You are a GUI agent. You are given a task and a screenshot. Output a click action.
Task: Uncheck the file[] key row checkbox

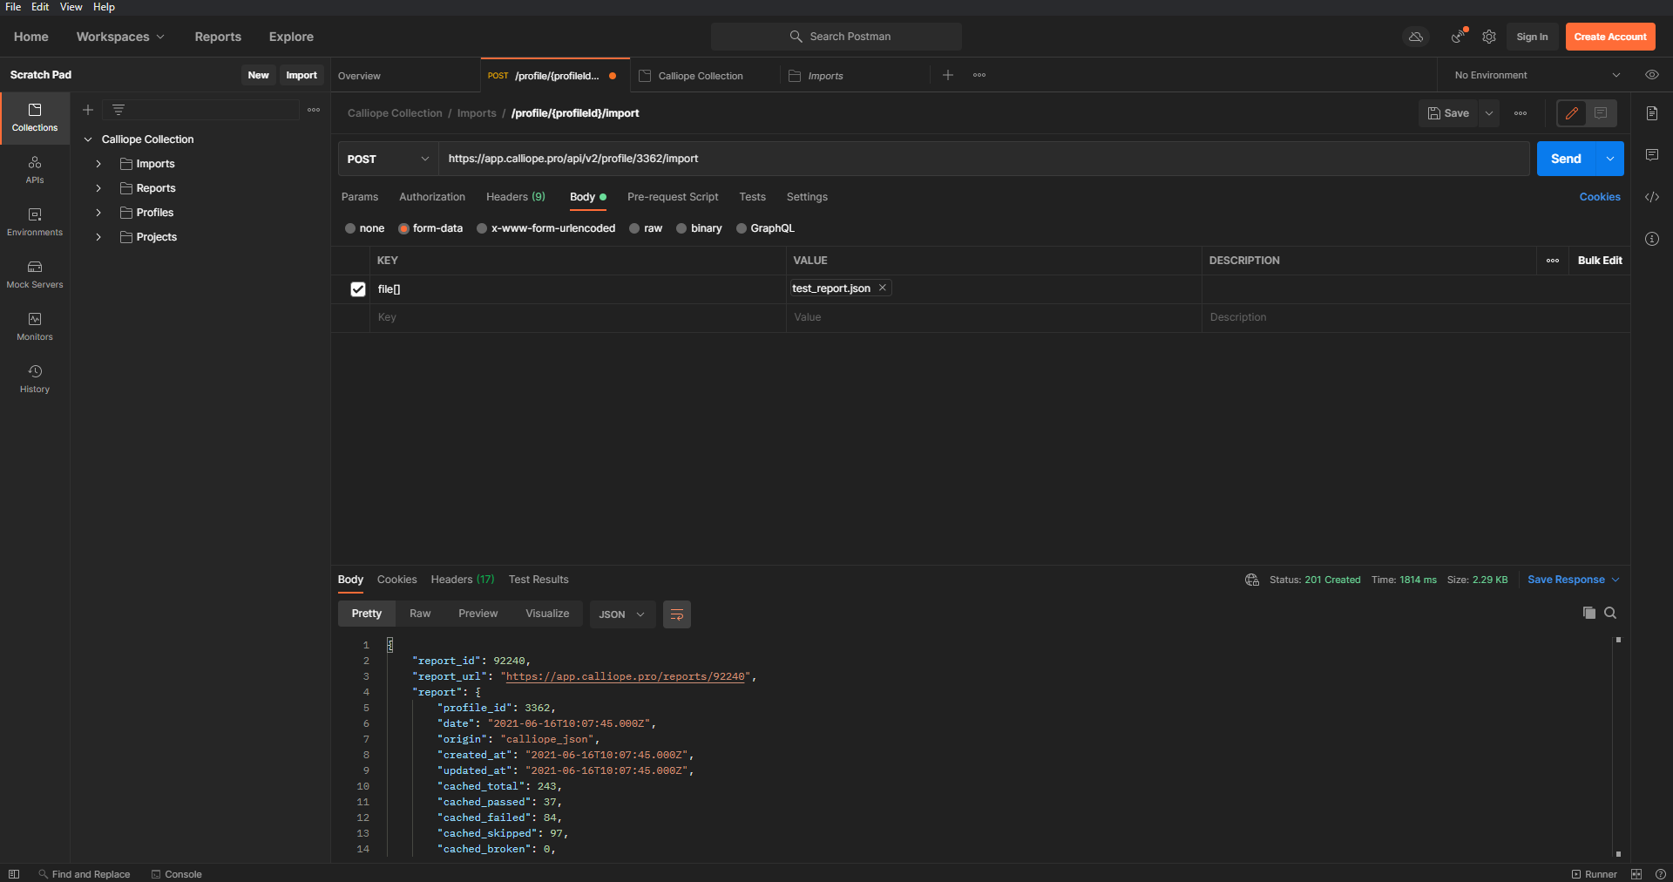(x=358, y=289)
